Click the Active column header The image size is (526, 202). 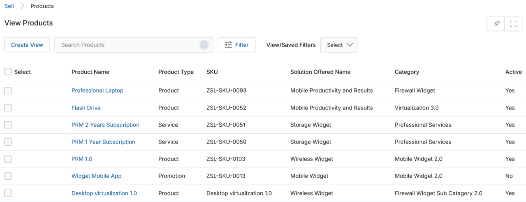click(513, 72)
